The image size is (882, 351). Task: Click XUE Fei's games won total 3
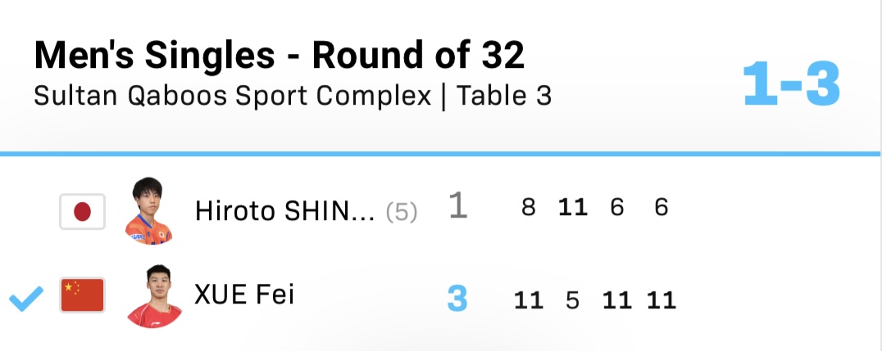coord(457,299)
